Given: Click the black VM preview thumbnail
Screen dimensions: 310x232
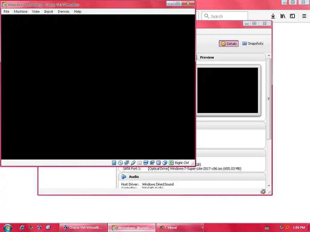Looking at the screenshot, I should coord(228,90).
